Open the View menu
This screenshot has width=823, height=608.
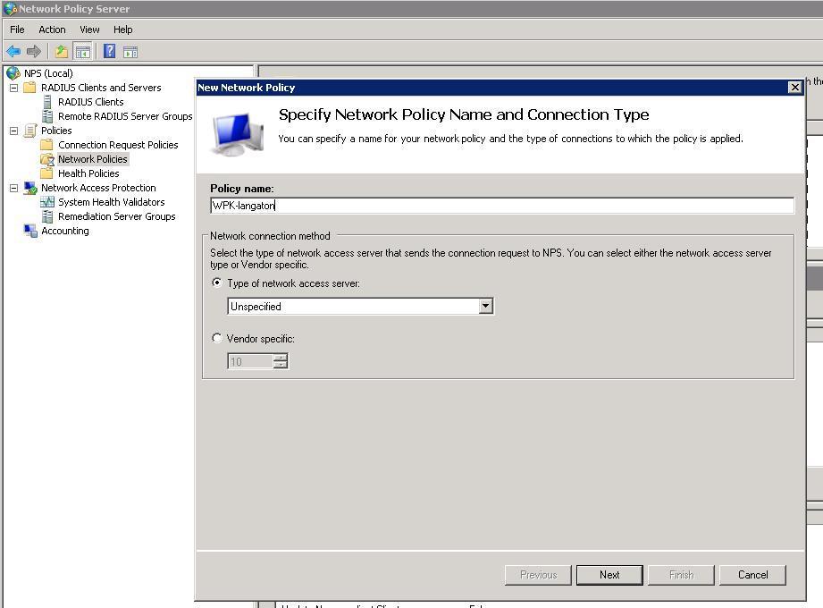click(89, 30)
